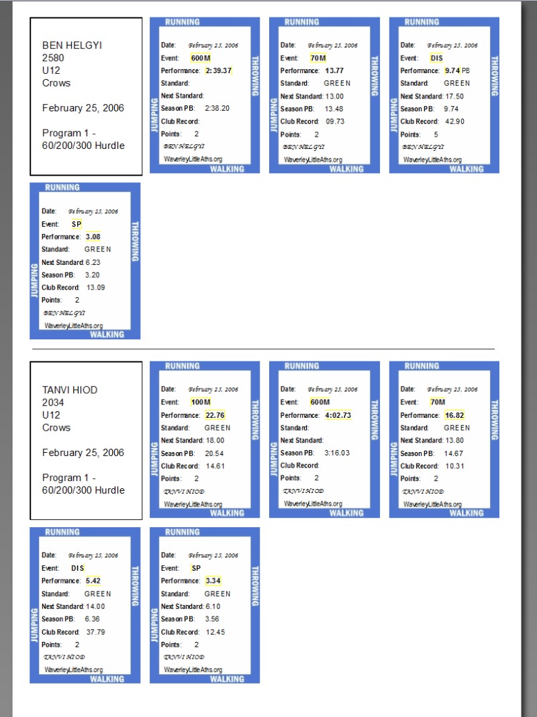Click the THROWING side label on Ben's DIS card
The image size is (537, 717).
(494, 76)
